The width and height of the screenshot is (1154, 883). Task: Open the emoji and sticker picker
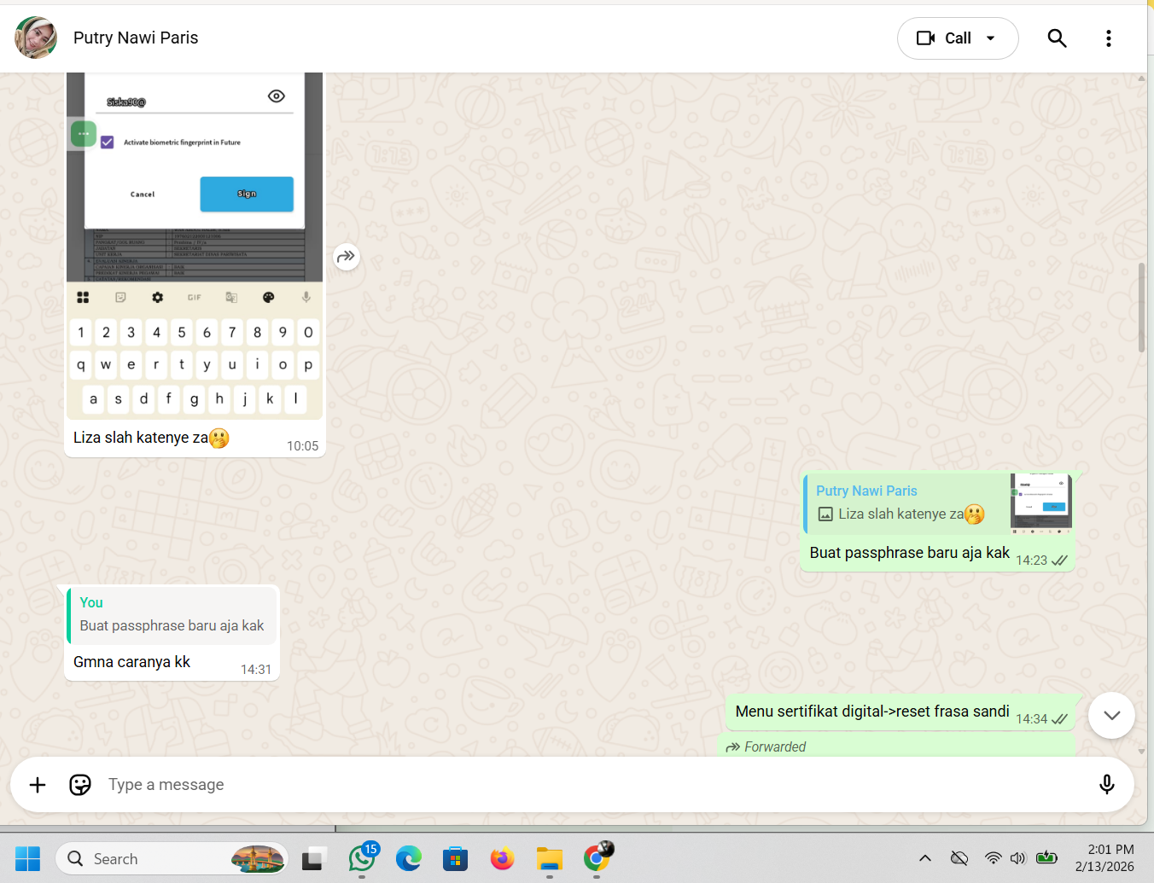click(x=80, y=785)
